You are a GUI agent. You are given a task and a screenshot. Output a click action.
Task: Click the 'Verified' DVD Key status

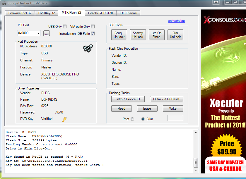tap(47, 119)
